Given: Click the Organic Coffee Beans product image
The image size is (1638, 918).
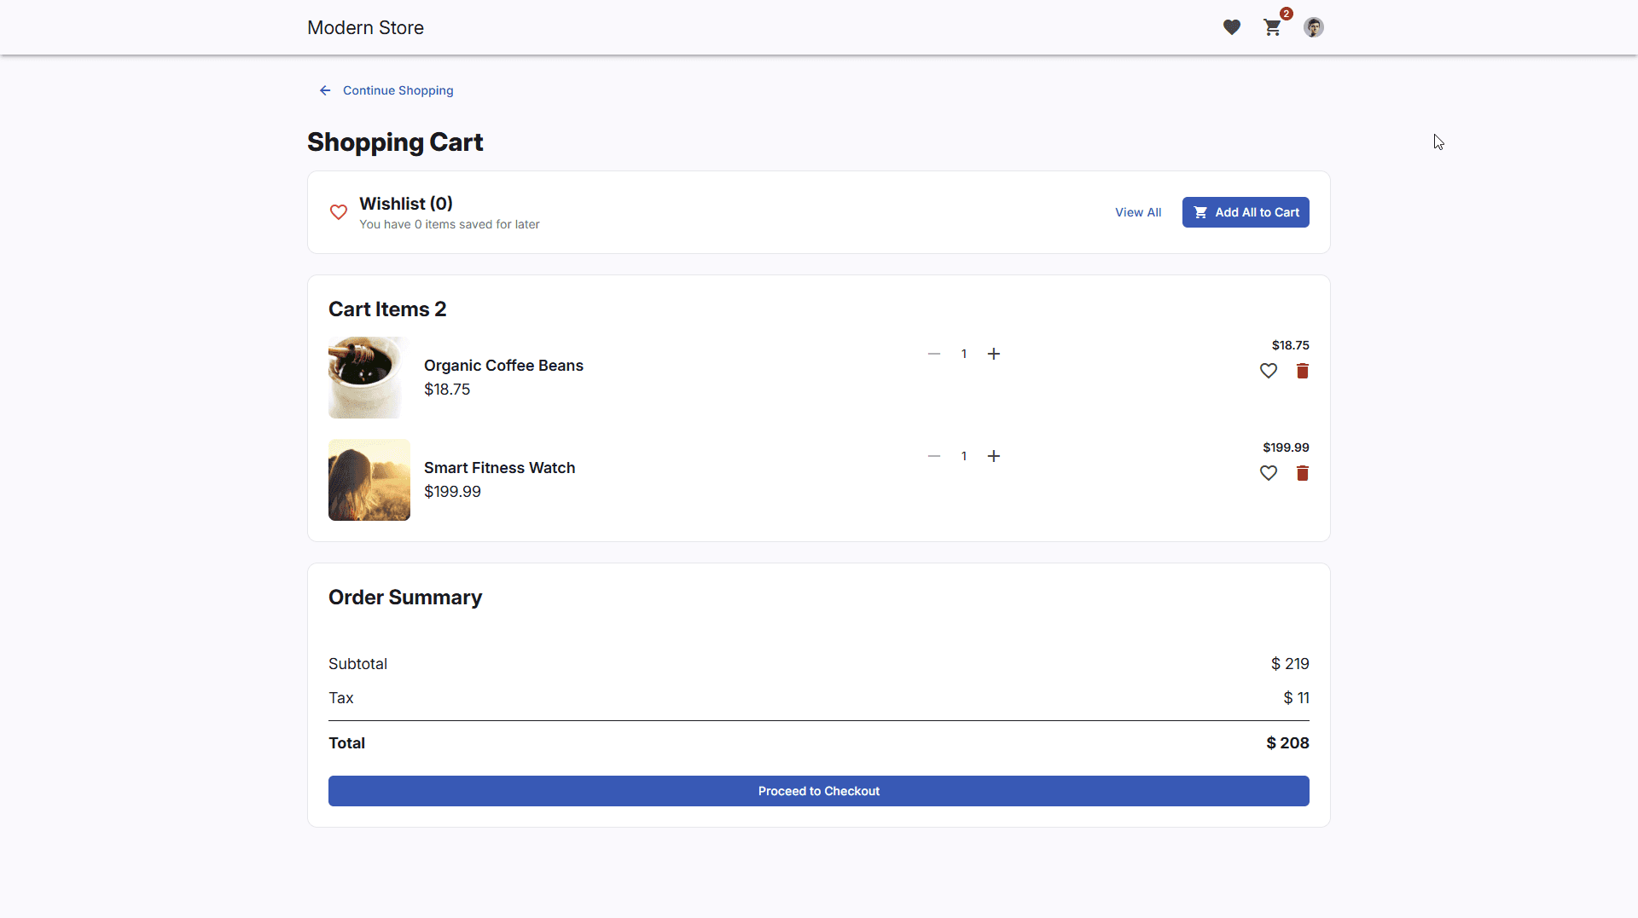Looking at the screenshot, I should 369,378.
